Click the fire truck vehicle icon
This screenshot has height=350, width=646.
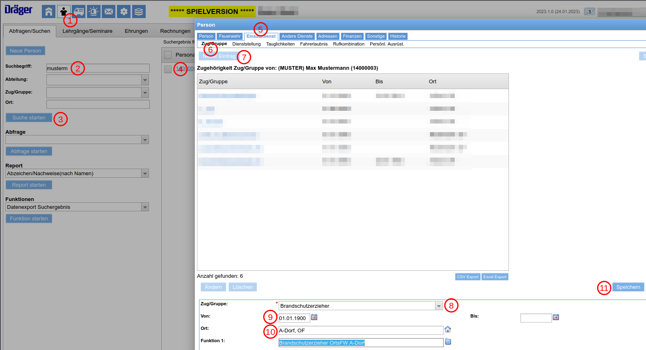(x=79, y=11)
